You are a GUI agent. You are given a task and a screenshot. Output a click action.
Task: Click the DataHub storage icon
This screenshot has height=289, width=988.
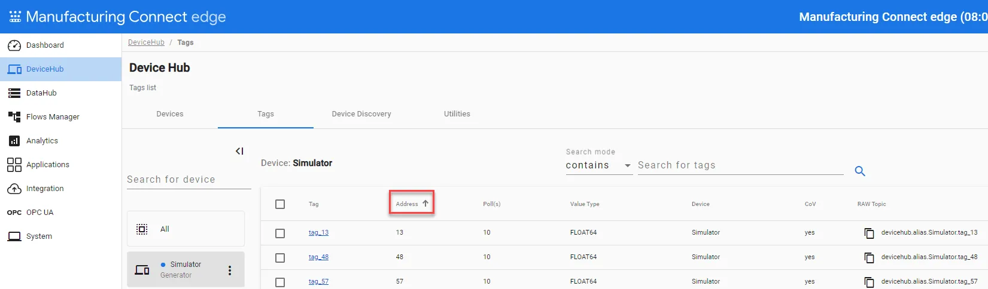coord(14,93)
